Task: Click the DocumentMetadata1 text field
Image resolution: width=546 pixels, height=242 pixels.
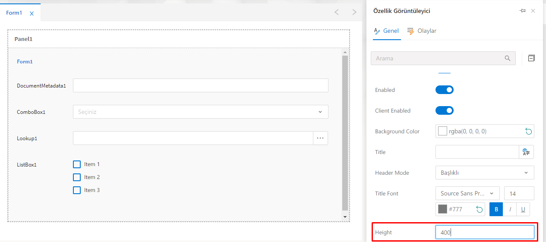Action: (201, 85)
